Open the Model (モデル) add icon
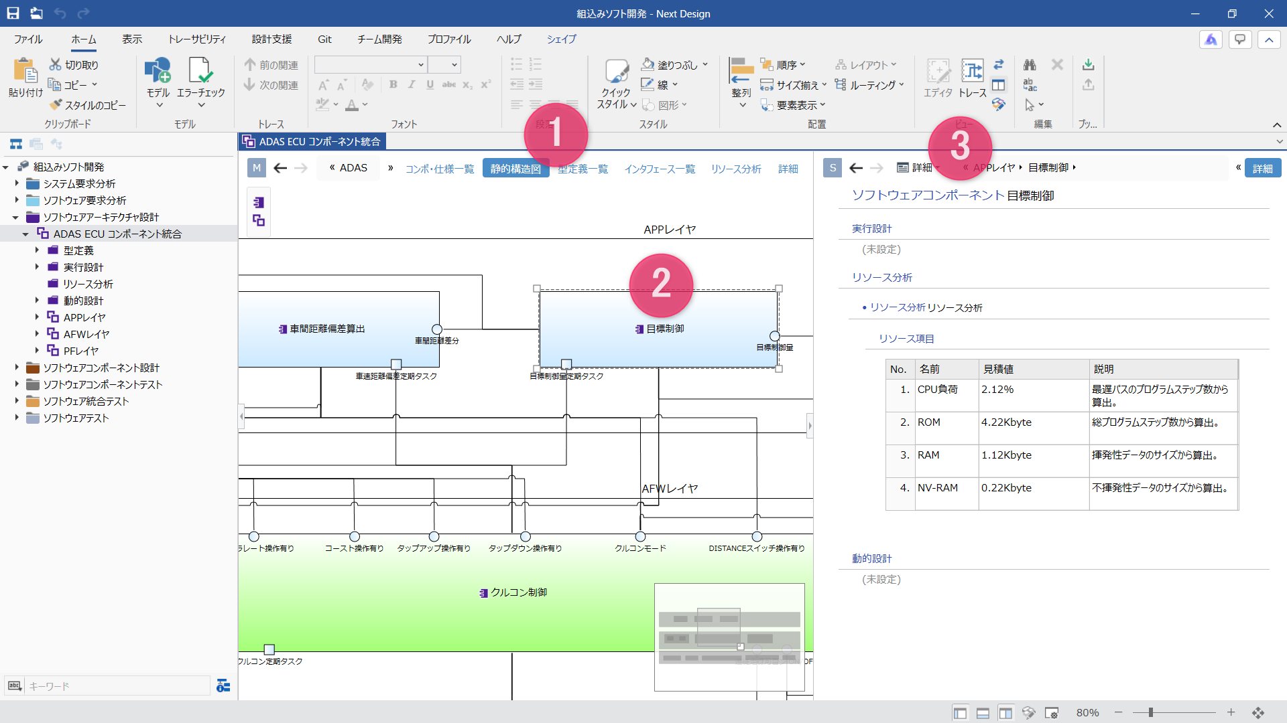1287x723 pixels. [x=158, y=70]
